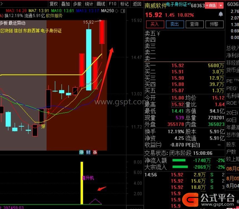Click the MA10: 13.61 indicator label
Image resolution: width=239 pixels, height=209 pixels.
point(62,11)
